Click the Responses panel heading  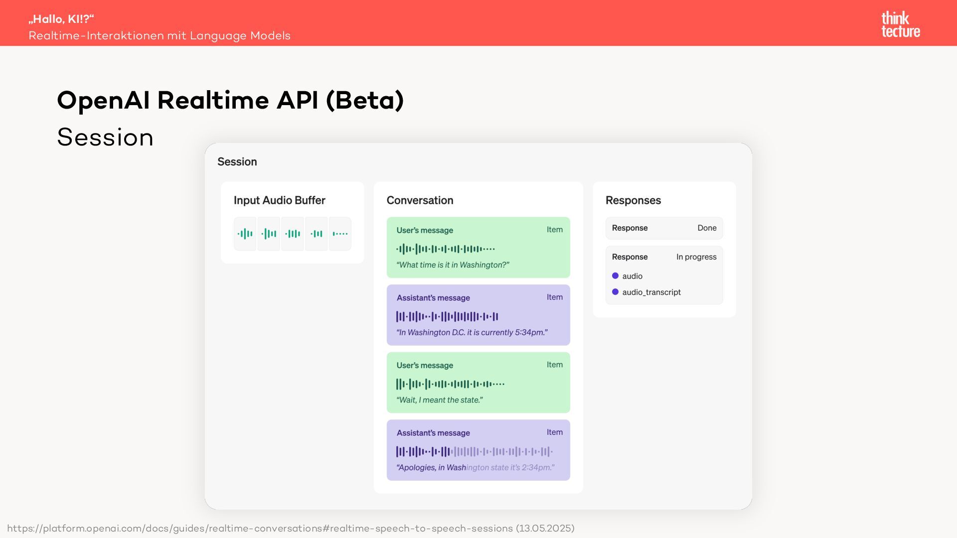coord(633,200)
